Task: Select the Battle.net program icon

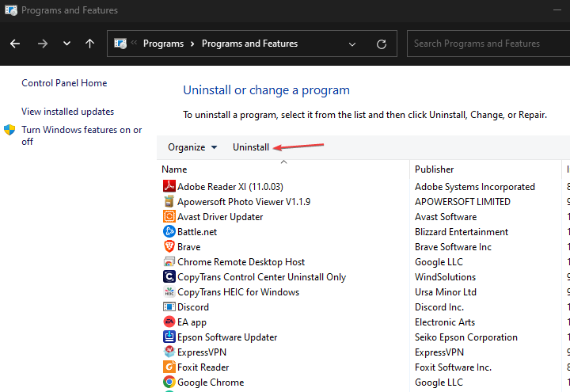Action: coord(169,232)
